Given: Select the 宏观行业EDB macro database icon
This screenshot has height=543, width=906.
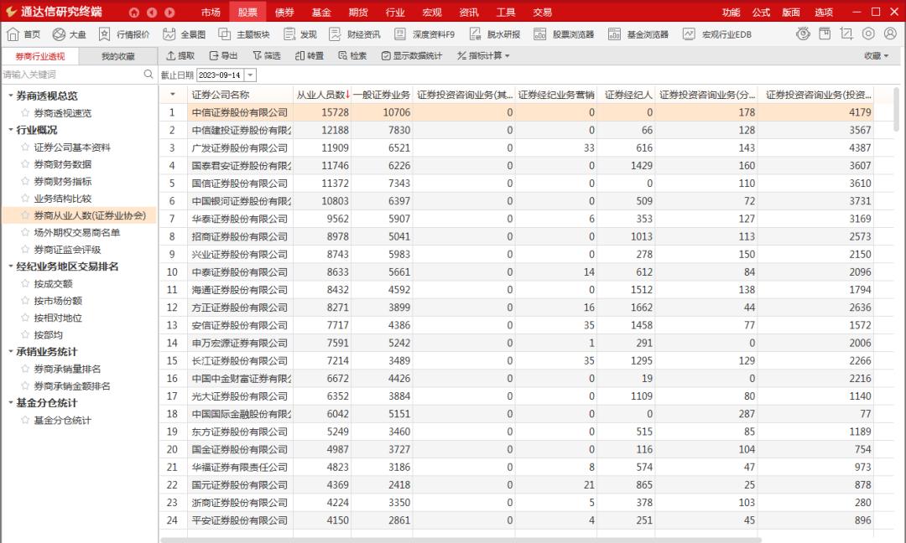Looking at the screenshot, I should click(x=709, y=34).
